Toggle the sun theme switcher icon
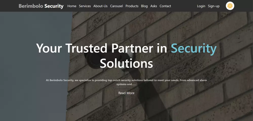This screenshot has height=121, width=253. [230, 6]
